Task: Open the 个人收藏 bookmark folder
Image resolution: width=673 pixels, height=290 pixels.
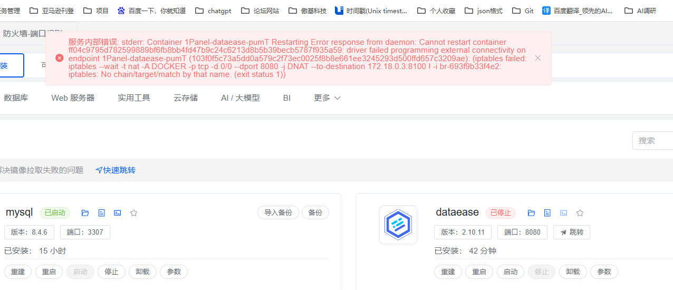Action: (436, 11)
